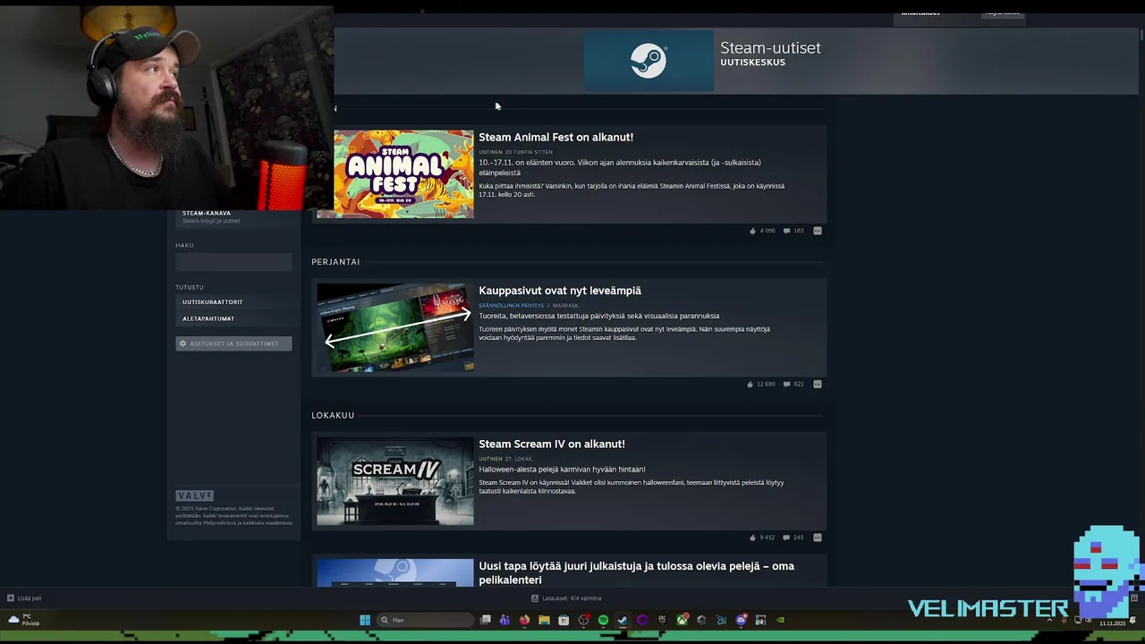The width and height of the screenshot is (1145, 644).
Task: Click the wider store pages thumbnail
Action: [x=394, y=327]
